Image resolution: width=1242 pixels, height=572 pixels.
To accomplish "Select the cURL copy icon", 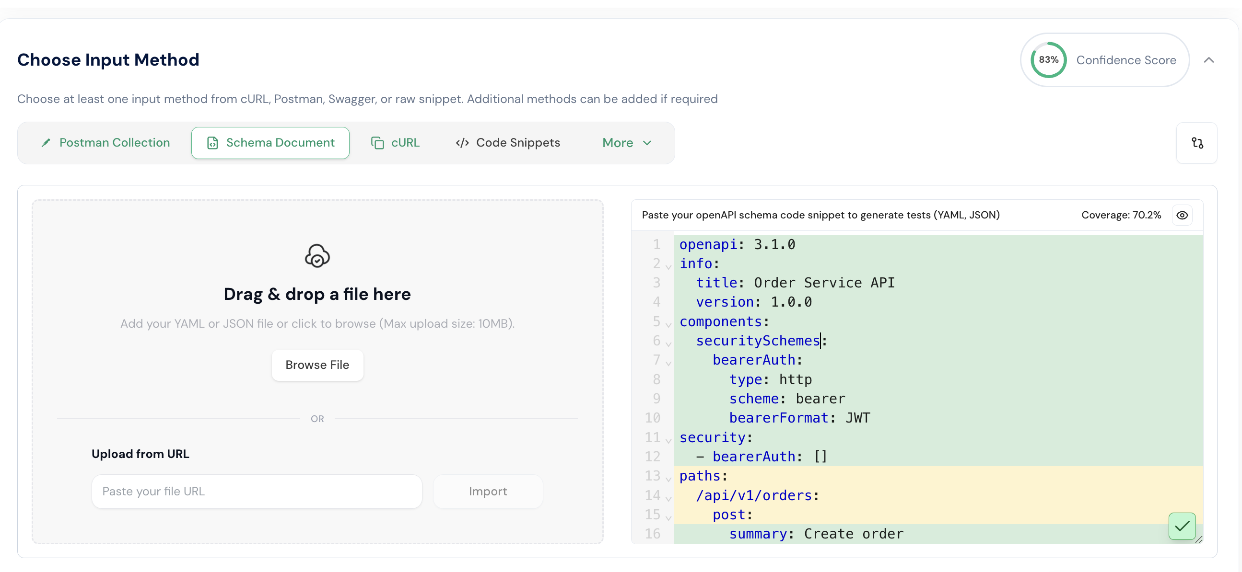I will click(x=378, y=142).
